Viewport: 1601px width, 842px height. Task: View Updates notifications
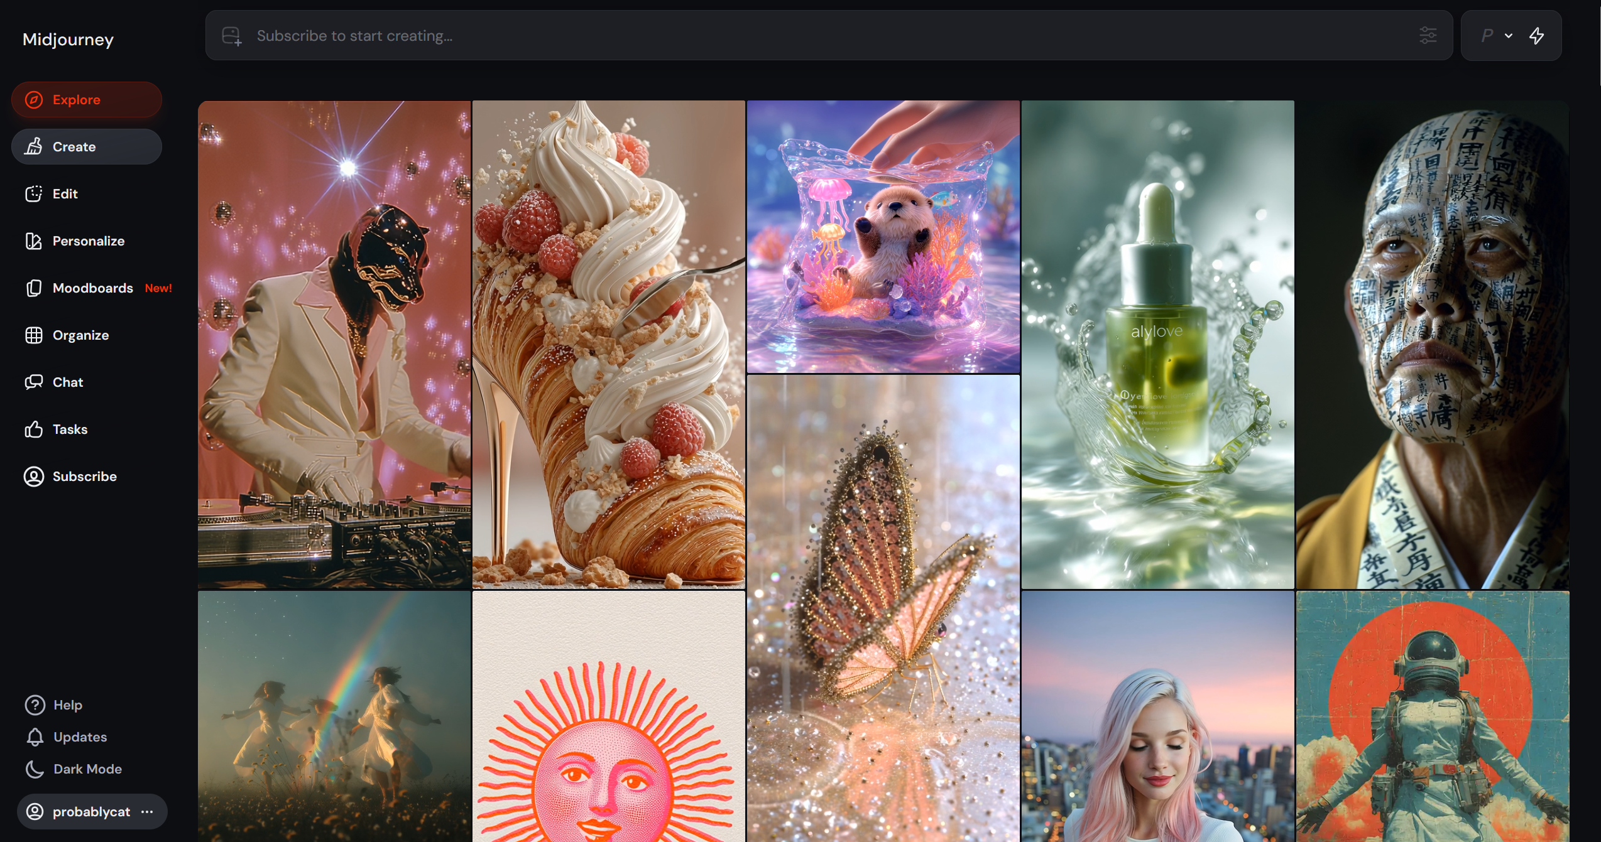click(79, 737)
